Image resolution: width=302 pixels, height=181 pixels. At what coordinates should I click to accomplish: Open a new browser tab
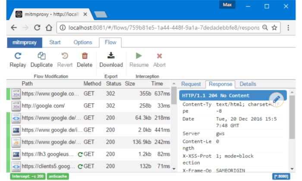click(101, 14)
